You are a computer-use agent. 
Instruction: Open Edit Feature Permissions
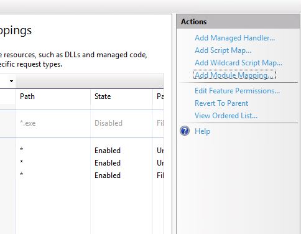(237, 91)
